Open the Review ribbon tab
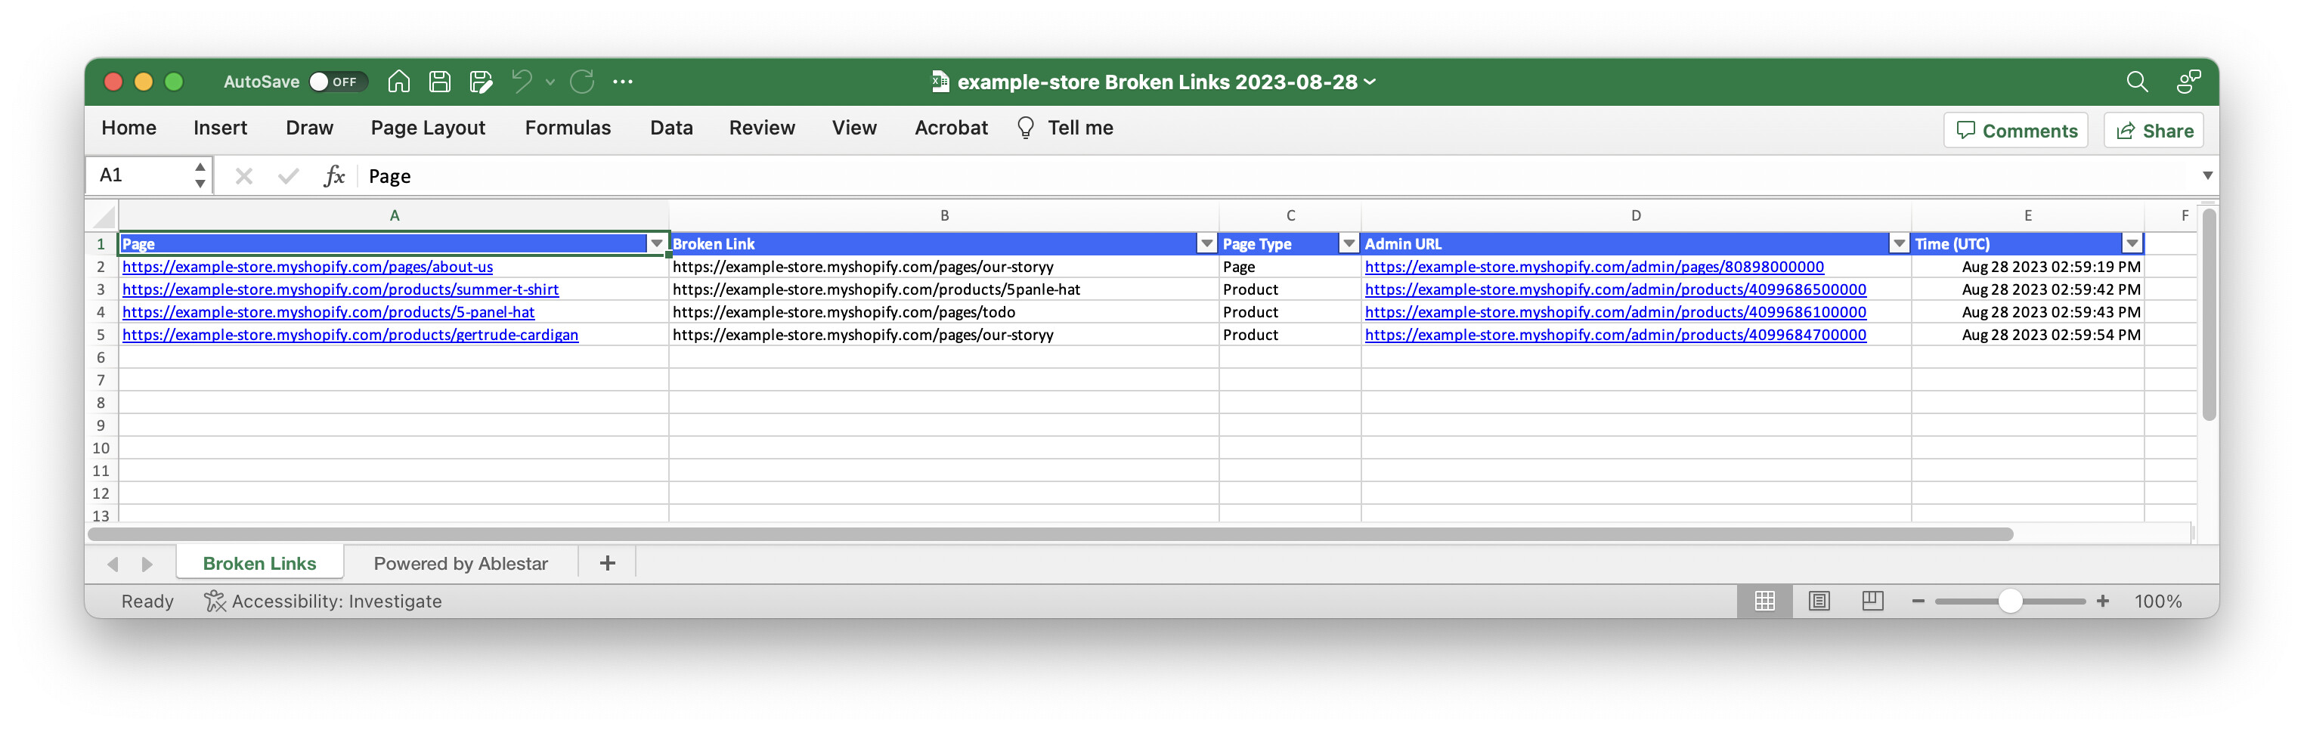 pos(762,128)
